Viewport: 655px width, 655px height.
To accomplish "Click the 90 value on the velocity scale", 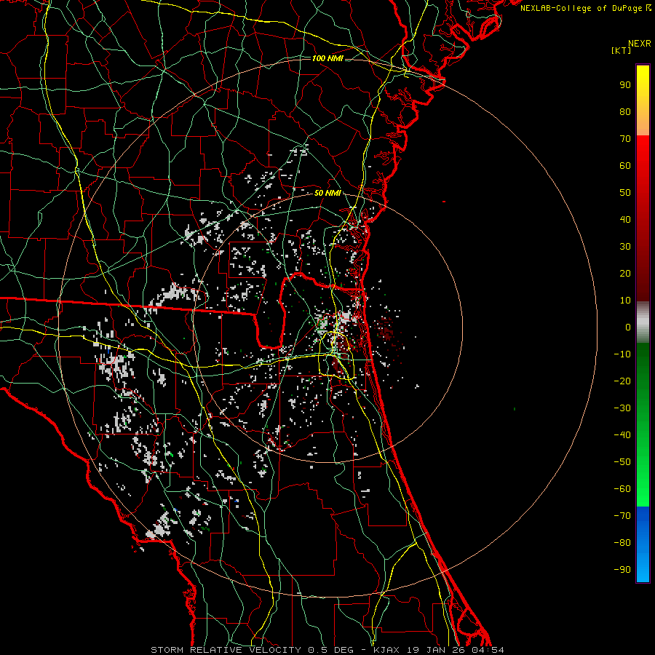I will (x=625, y=85).
